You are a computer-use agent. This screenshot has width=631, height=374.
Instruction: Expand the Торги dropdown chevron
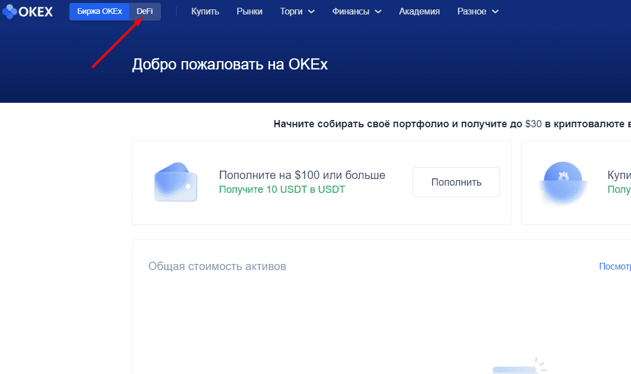(311, 12)
